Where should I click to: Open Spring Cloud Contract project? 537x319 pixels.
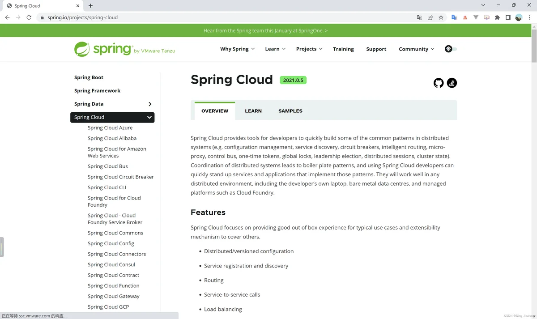click(x=113, y=275)
